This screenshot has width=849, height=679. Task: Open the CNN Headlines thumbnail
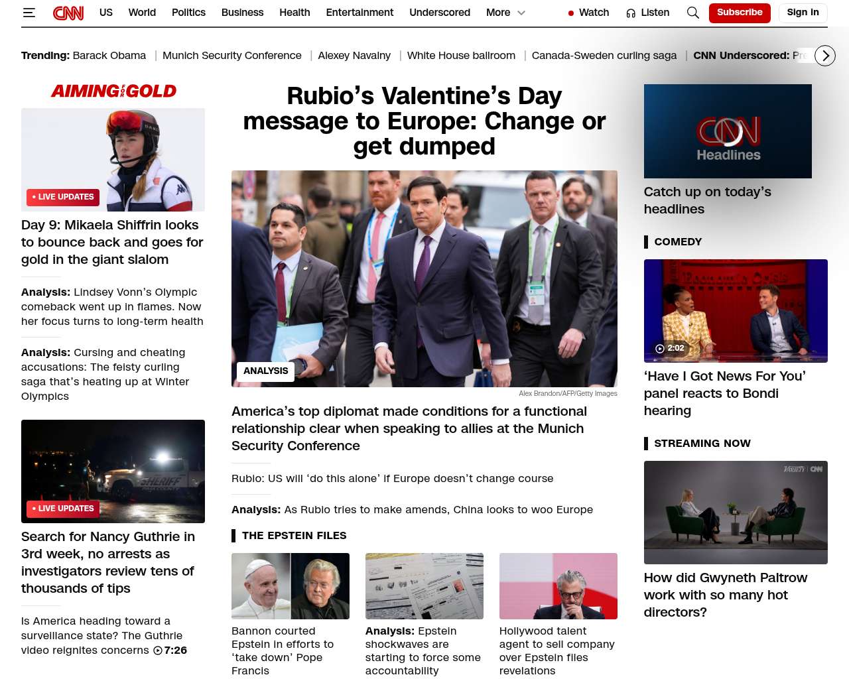pyautogui.click(x=727, y=131)
